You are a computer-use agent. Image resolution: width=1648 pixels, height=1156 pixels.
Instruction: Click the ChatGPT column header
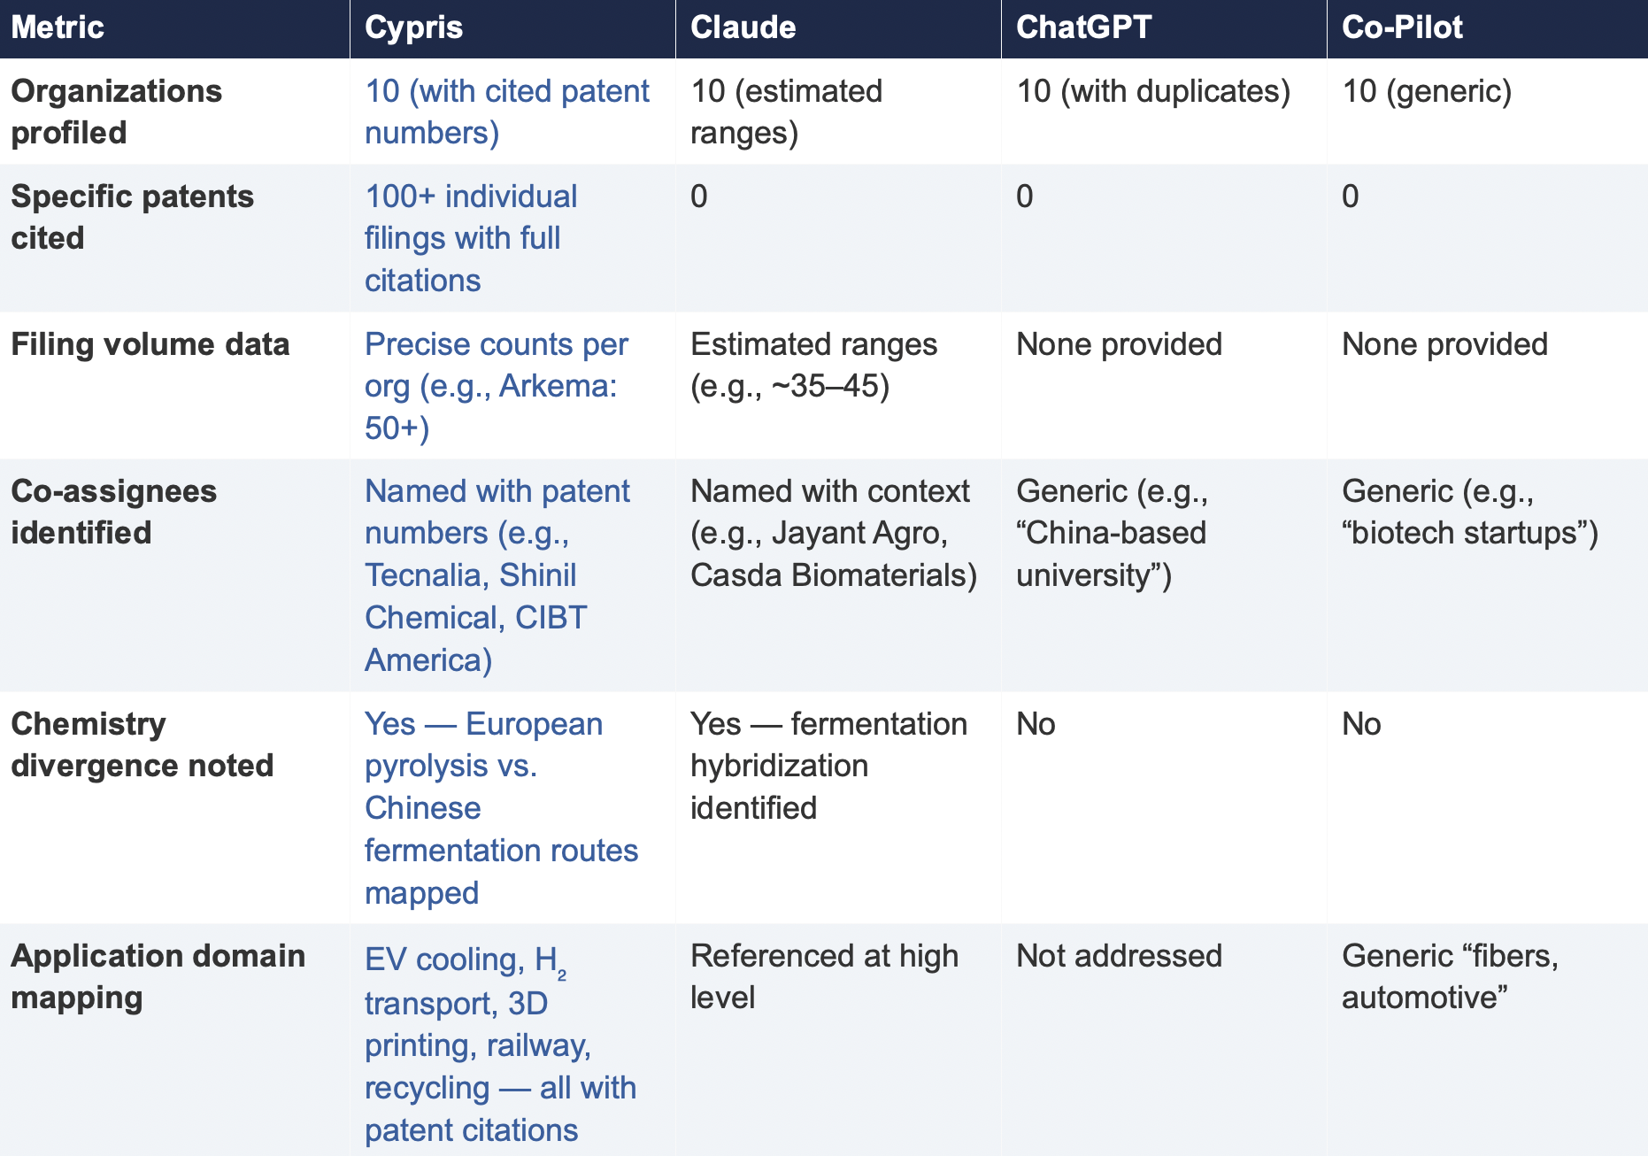[1083, 27]
